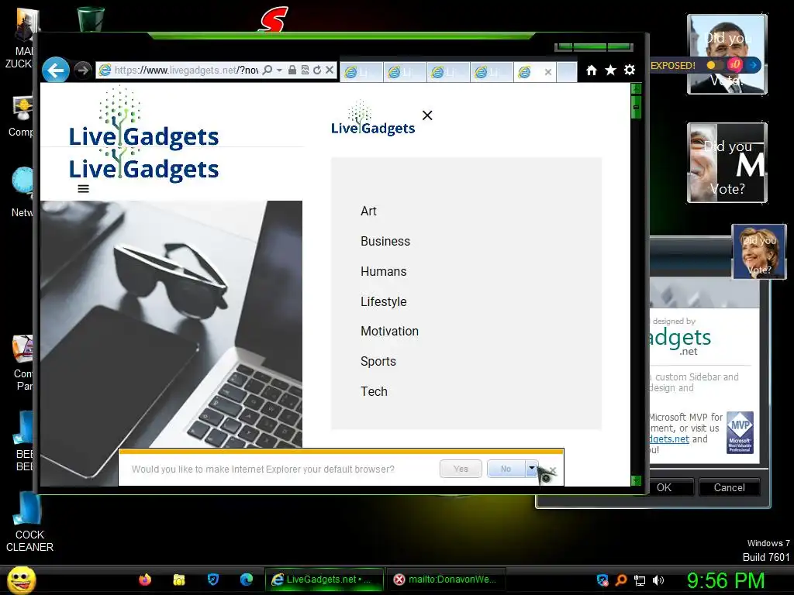Screen dimensions: 794x595
Task: Click Yes on default browser prompt
Action: (461, 469)
